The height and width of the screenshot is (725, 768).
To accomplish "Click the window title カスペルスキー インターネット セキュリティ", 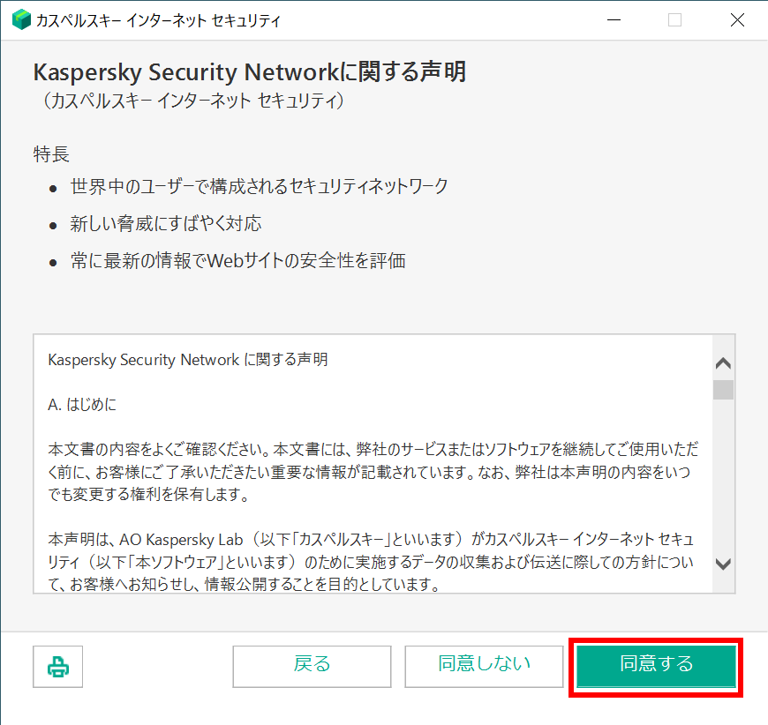I will point(159,20).
